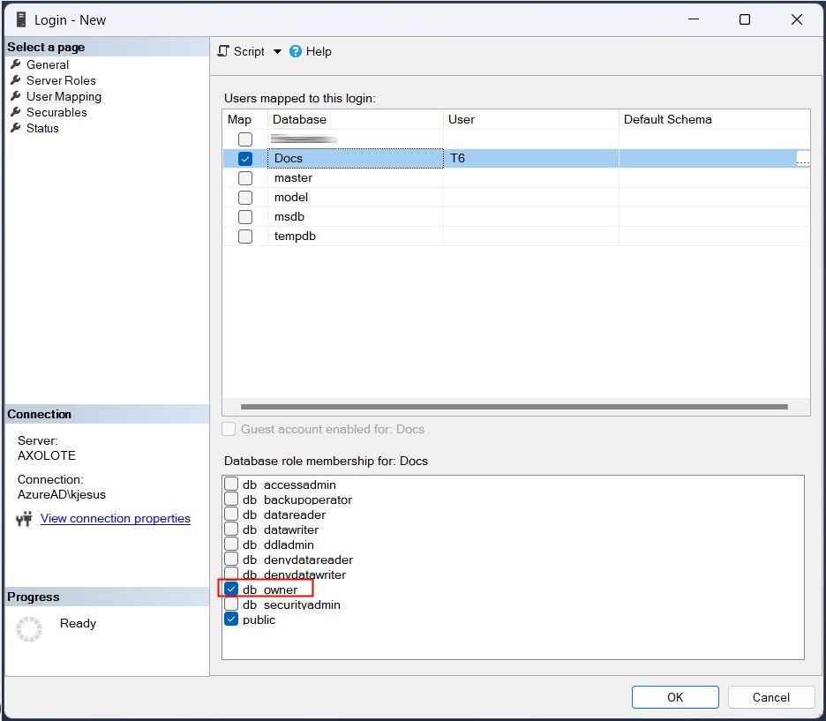
Task: Open View connection properties link
Action: tap(116, 518)
